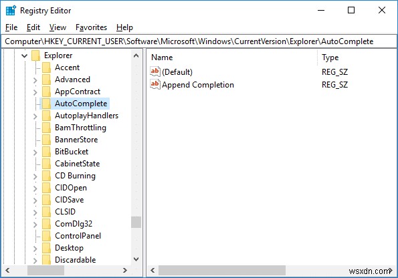The height and width of the screenshot is (278, 398).
Task: Click the BannerStore folder icon
Action: pyautogui.click(x=46, y=140)
